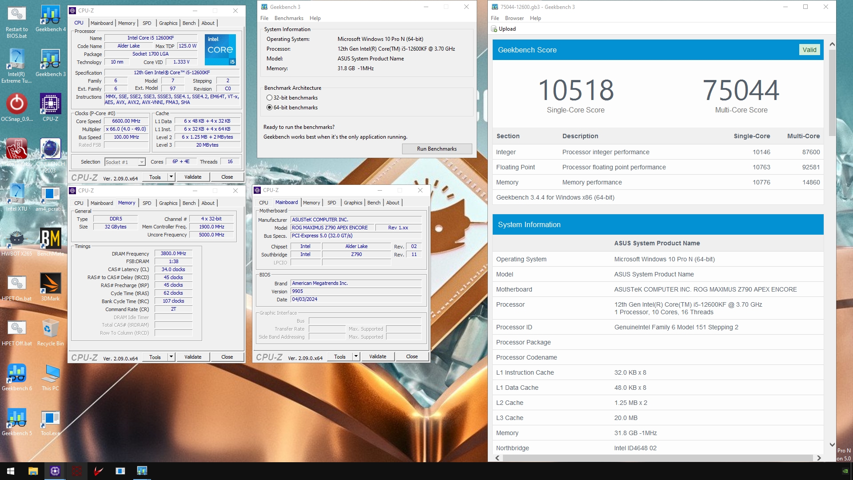This screenshot has height=480, width=853.
Task: Open Help menu in Geekbench result window
Action: [535, 18]
